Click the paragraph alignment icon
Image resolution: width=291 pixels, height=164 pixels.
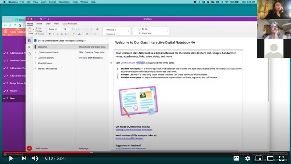[x=87, y=34]
